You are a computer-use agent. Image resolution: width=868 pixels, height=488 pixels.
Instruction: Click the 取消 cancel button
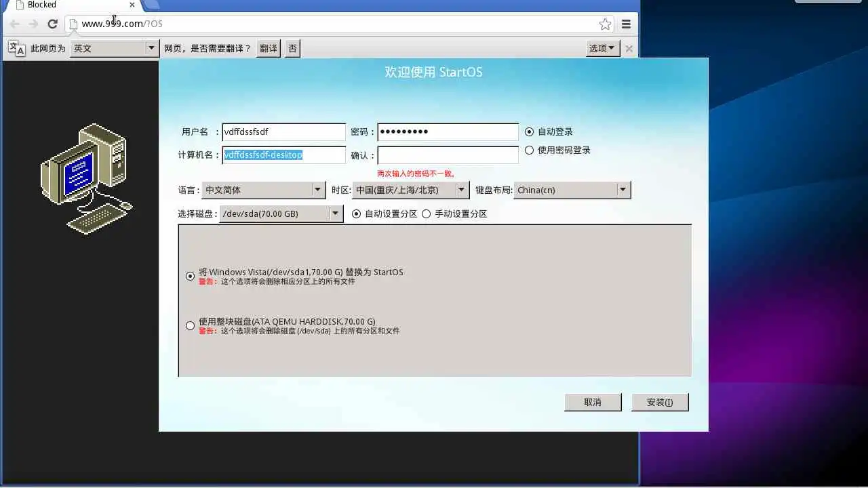593,402
